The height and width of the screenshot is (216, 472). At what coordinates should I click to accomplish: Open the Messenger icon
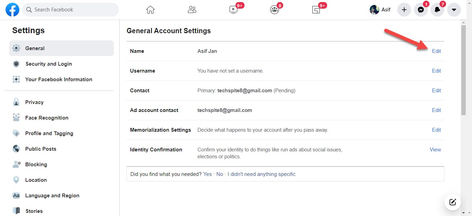coord(421,10)
